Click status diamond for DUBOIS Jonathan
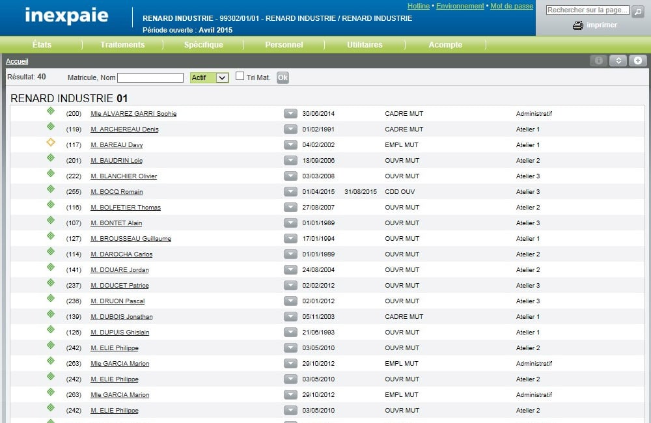 [51, 314]
